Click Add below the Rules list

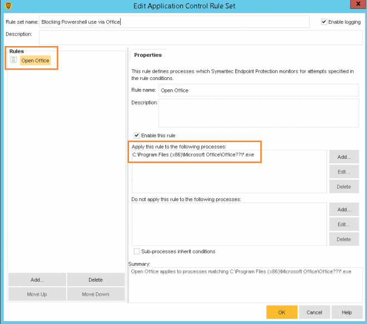pos(37,280)
